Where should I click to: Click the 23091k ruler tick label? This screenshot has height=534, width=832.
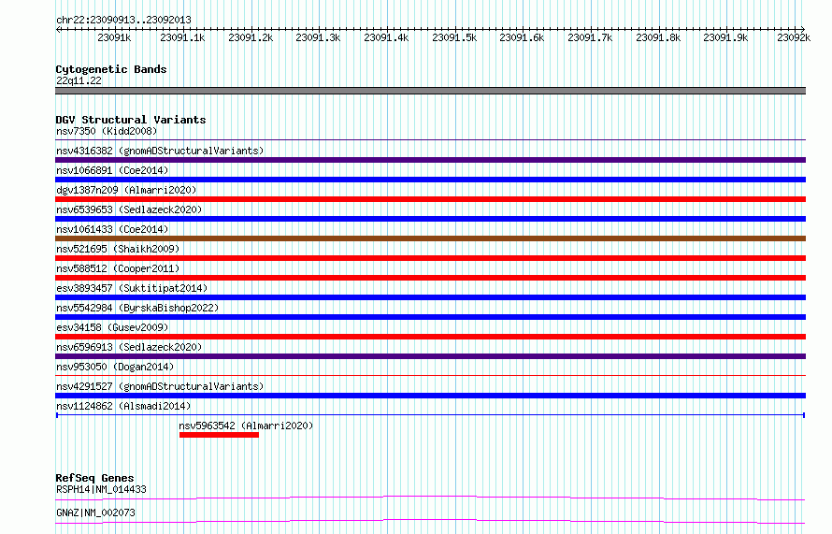[x=114, y=37]
